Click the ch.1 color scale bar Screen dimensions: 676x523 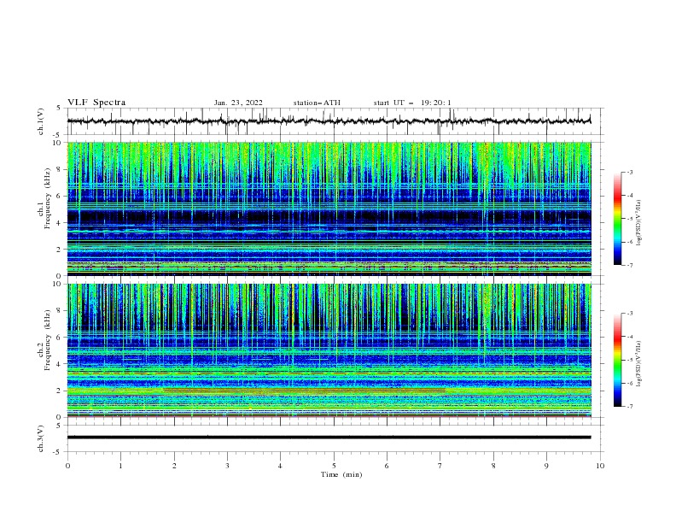(618, 219)
